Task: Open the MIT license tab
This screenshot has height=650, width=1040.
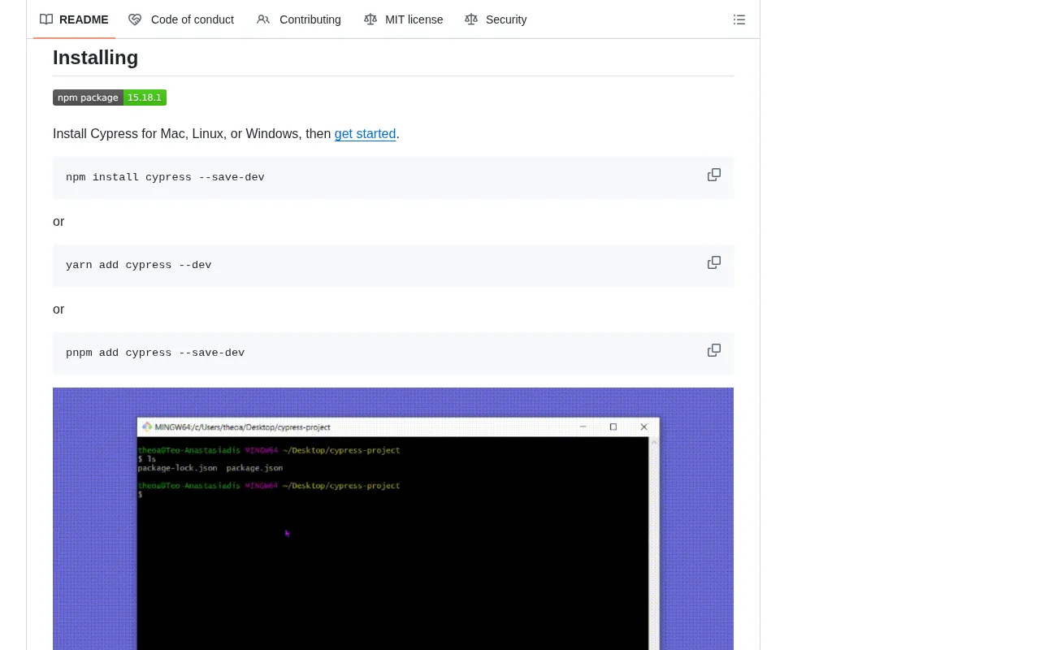Action: pos(404,19)
